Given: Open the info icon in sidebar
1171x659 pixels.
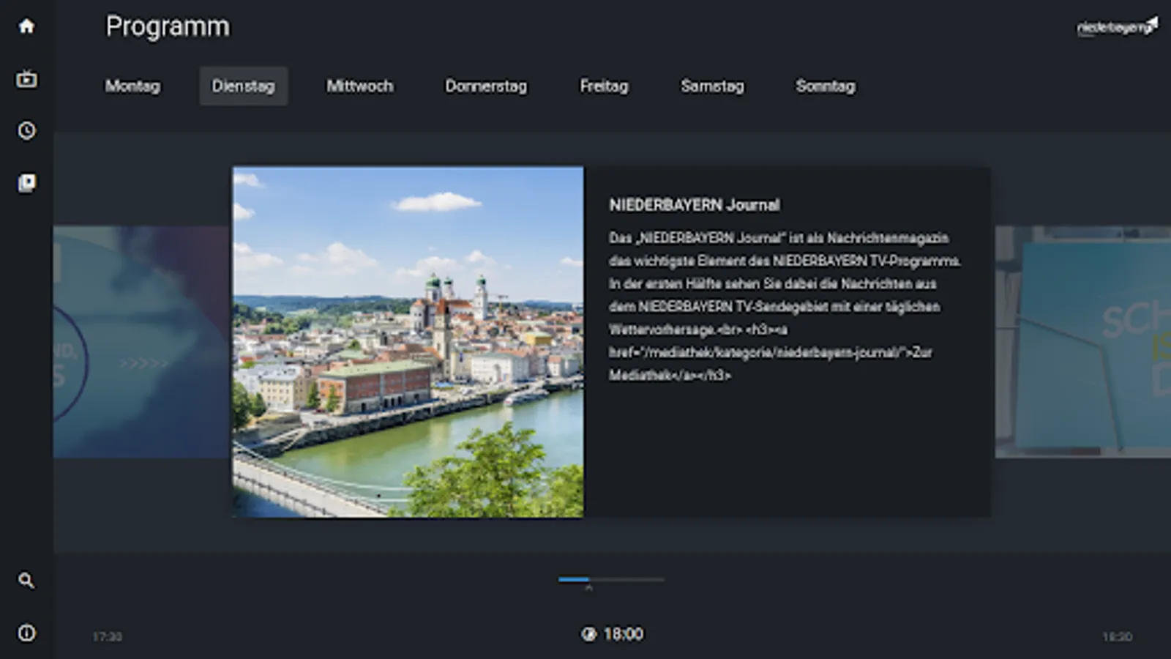Looking at the screenshot, I should coord(26,633).
